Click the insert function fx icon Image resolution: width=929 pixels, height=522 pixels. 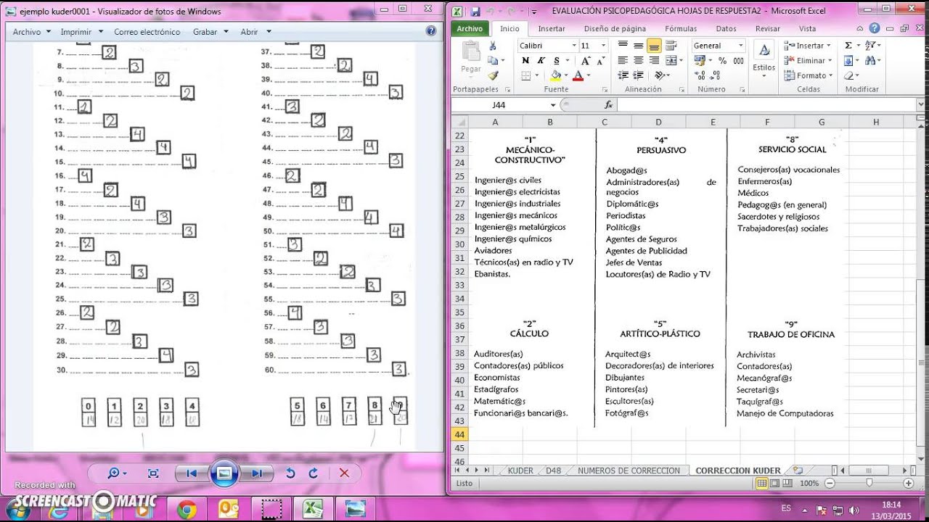coord(608,105)
